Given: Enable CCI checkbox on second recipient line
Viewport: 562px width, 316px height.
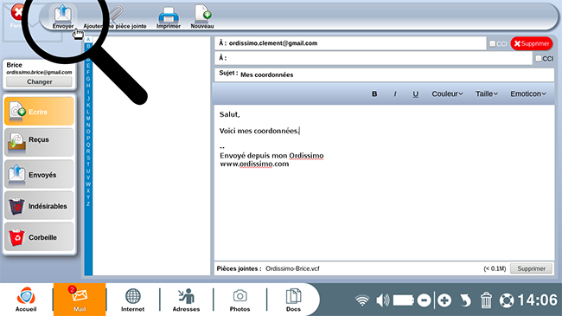Looking at the screenshot, I should 539,58.
